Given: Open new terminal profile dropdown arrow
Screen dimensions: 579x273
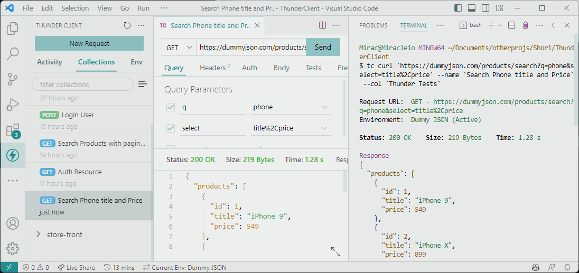Looking at the screenshot, I should pos(500,25).
